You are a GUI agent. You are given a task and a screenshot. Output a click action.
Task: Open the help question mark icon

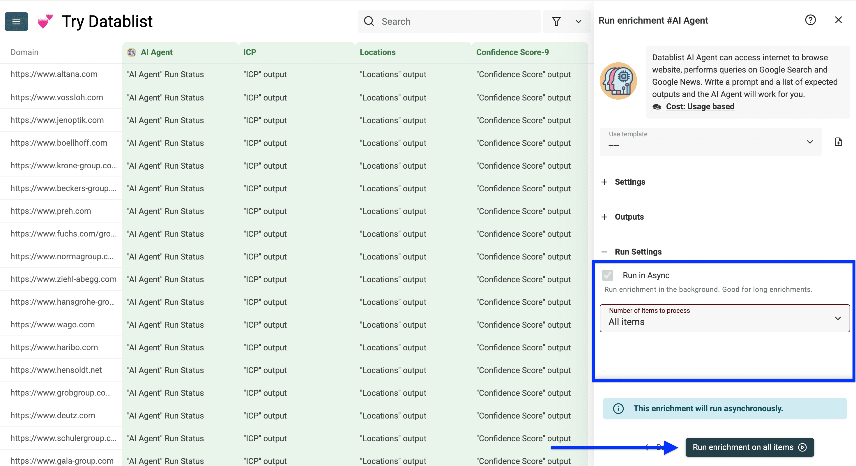811,20
